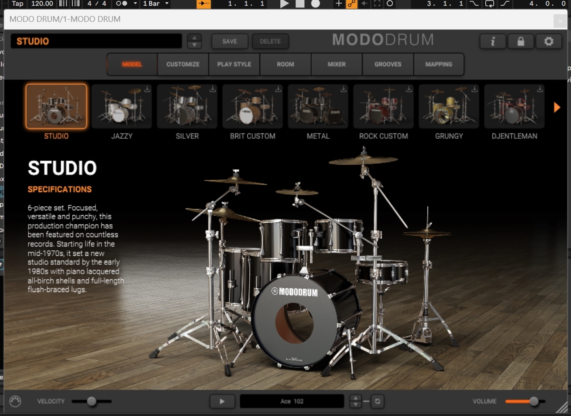Select the BRIT CUSTOM kit thumbnail
The height and width of the screenshot is (416, 571).
[253, 106]
